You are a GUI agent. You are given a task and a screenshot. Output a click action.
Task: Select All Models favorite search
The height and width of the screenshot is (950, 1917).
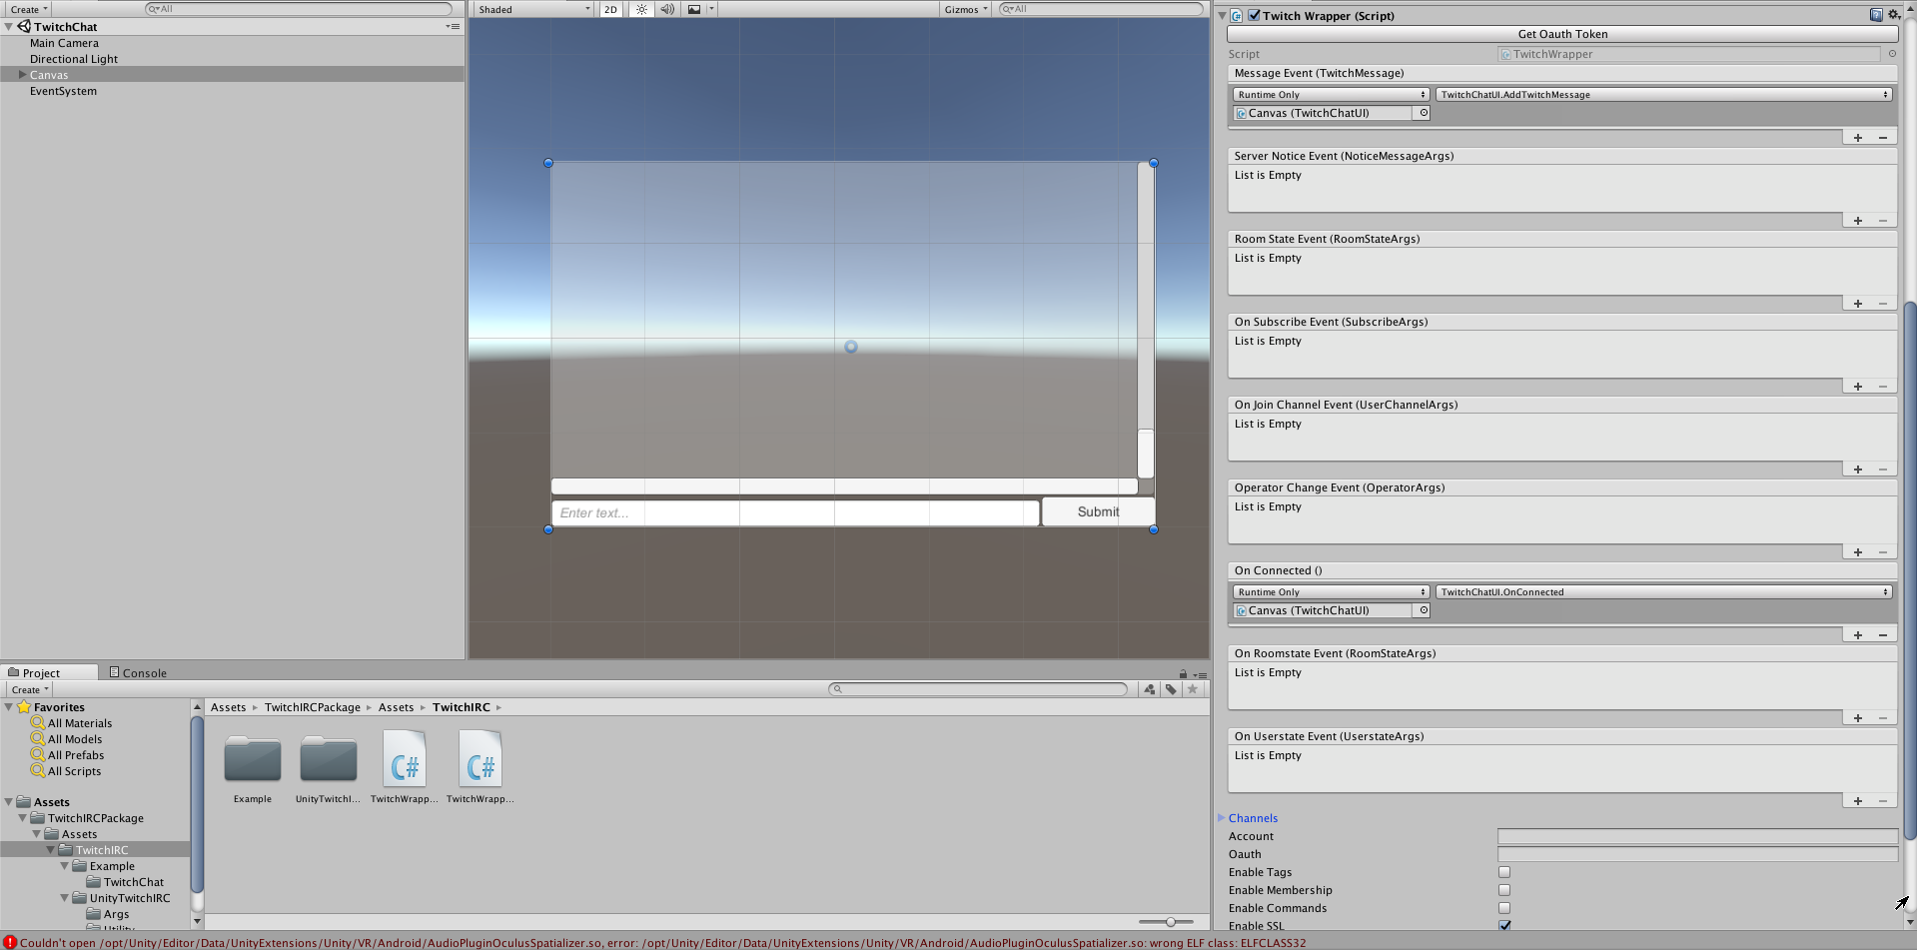click(75, 739)
